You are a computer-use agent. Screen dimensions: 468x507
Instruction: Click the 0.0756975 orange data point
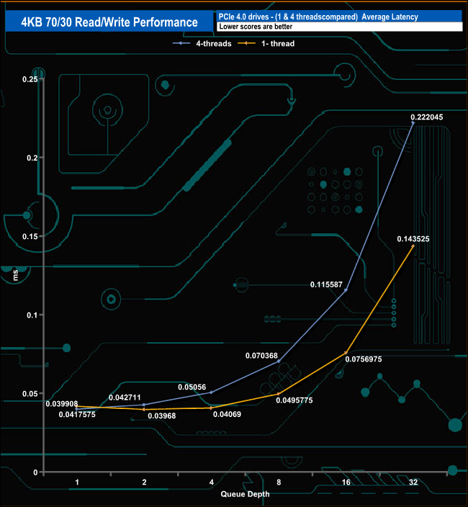(346, 353)
